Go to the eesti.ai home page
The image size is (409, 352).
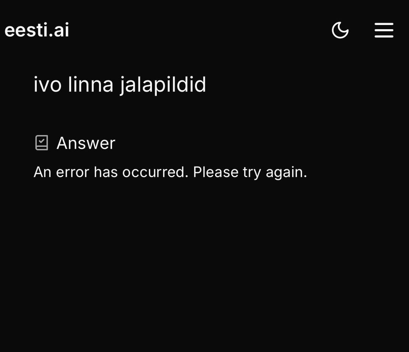pos(37,30)
